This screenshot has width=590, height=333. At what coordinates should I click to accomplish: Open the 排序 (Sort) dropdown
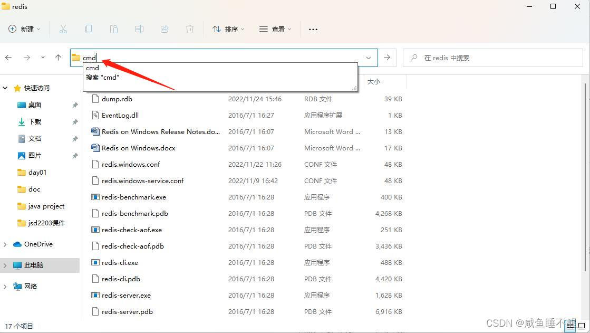pos(228,29)
